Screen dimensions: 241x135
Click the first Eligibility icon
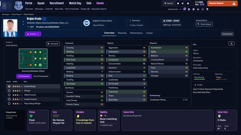click(101, 116)
